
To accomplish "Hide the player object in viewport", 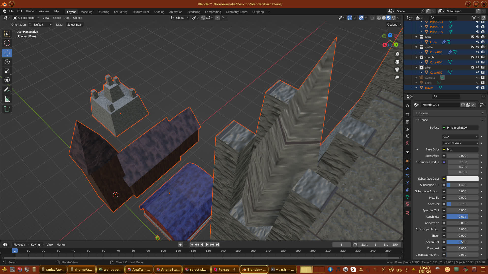I will click(478, 88).
